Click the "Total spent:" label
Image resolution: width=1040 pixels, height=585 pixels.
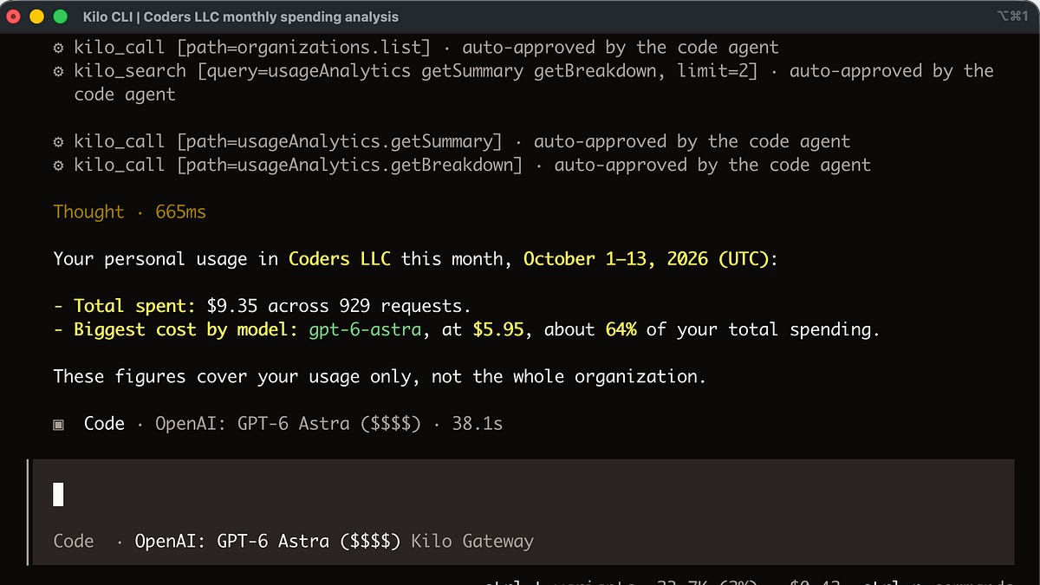135,306
